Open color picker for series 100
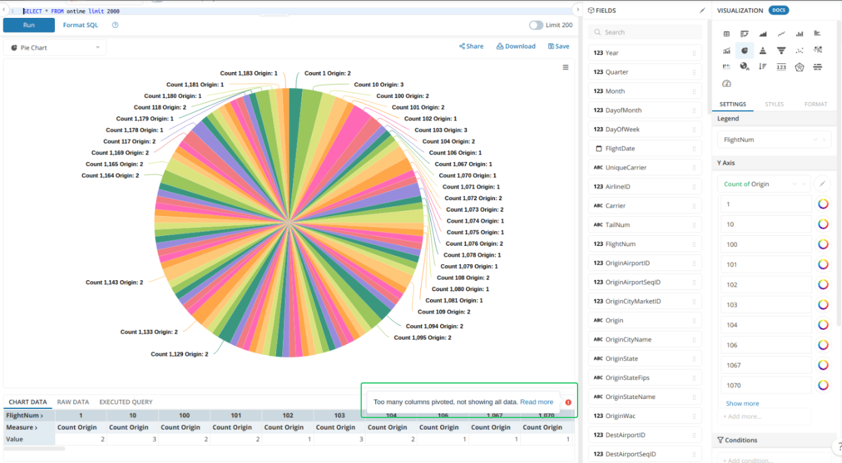The height and width of the screenshot is (463, 842). [x=823, y=244]
